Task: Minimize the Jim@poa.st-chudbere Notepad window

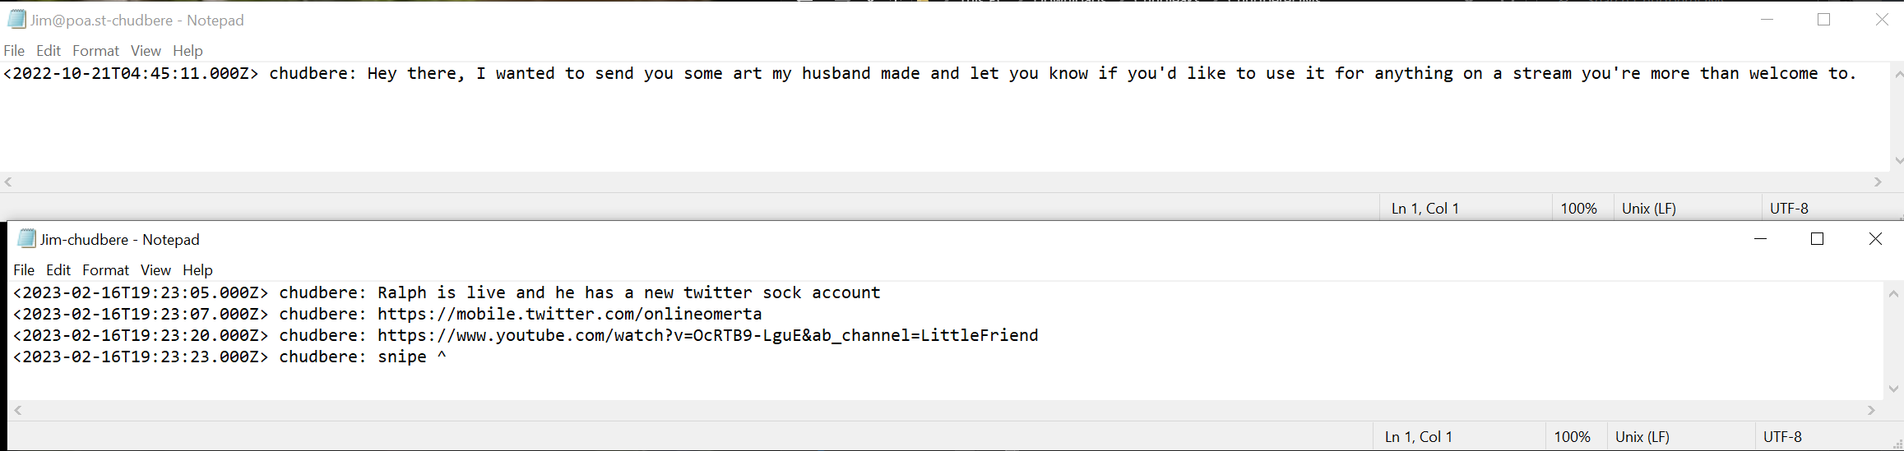Action: point(1767,20)
